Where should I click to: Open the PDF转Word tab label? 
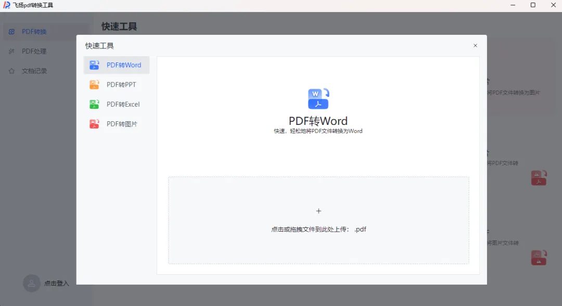pyautogui.click(x=124, y=65)
